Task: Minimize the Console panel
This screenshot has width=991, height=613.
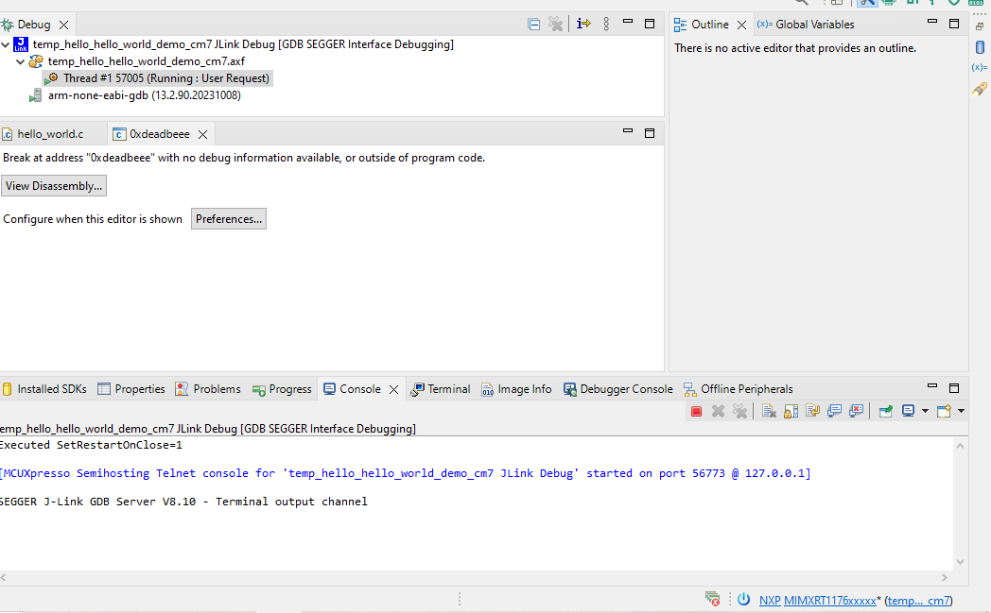Action: click(x=932, y=385)
